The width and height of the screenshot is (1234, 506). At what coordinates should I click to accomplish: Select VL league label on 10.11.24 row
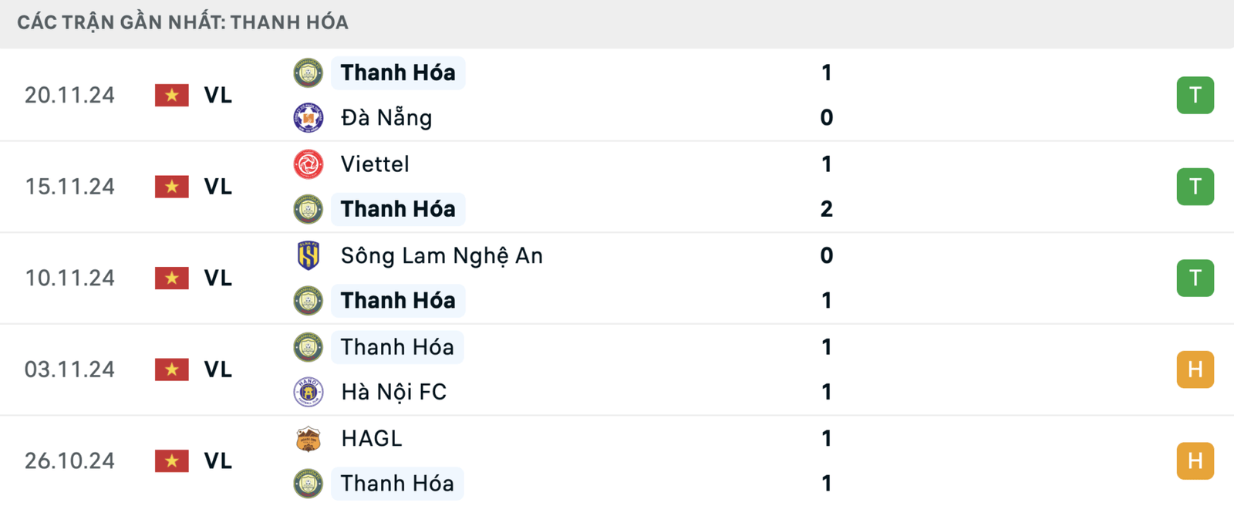coord(218,278)
